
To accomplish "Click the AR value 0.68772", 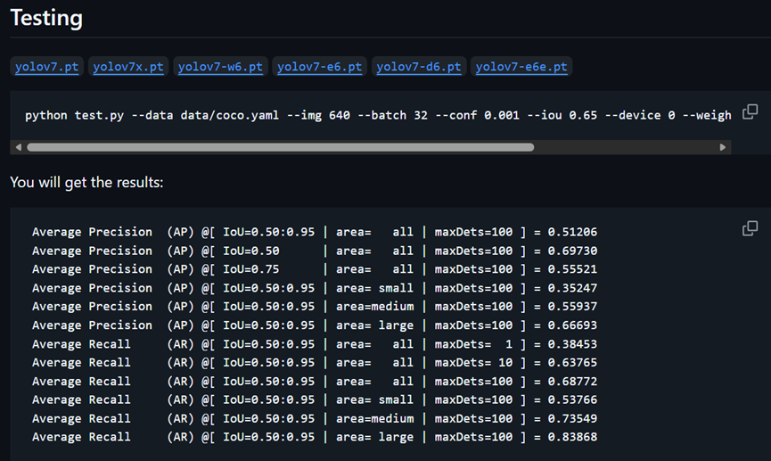I will (572, 382).
